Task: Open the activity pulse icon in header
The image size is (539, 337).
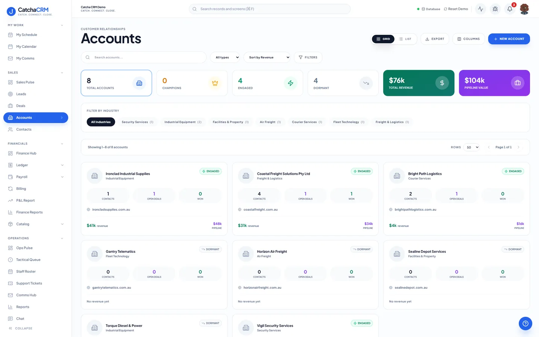Action: [x=481, y=9]
